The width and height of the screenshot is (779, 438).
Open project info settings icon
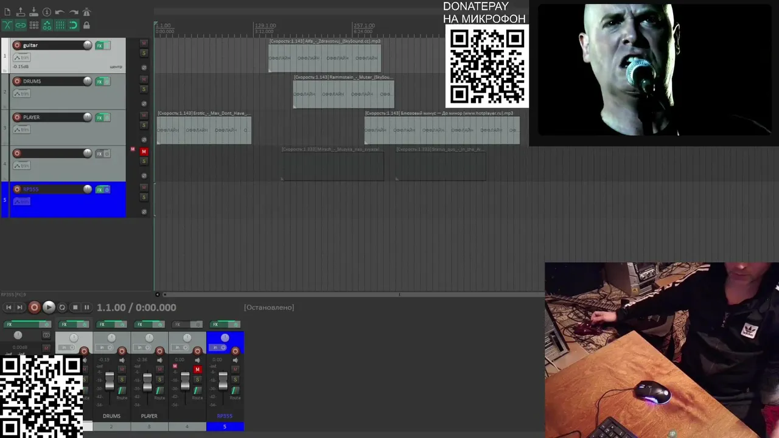coord(47,12)
